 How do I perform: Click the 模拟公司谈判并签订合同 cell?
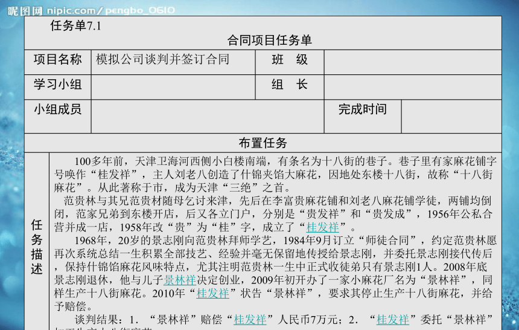click(x=173, y=62)
